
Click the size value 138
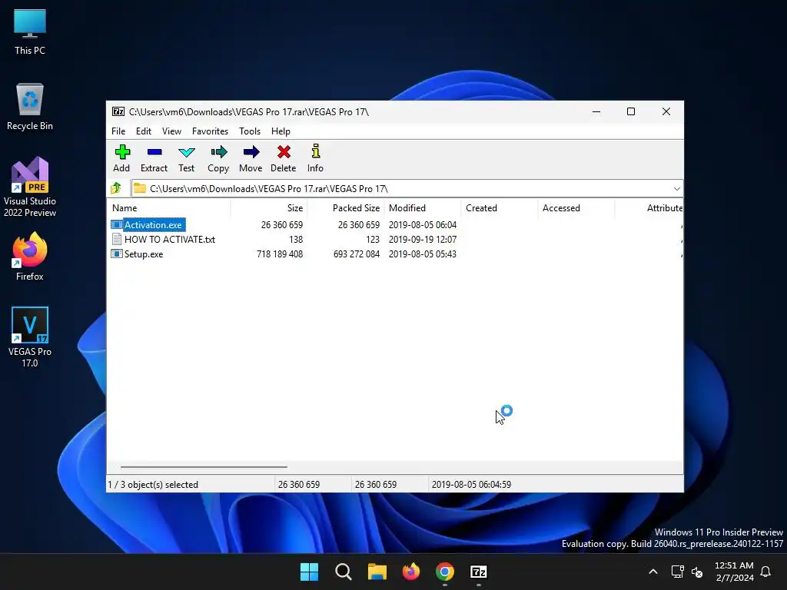pyautogui.click(x=296, y=240)
